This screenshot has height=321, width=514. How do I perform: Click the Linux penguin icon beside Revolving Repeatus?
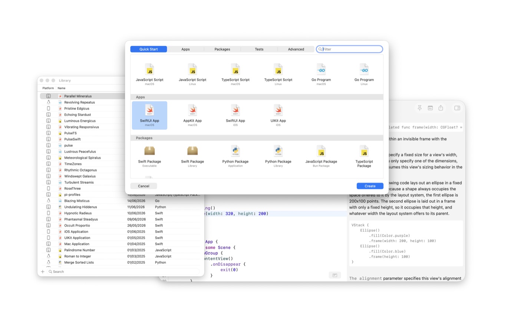point(48,102)
